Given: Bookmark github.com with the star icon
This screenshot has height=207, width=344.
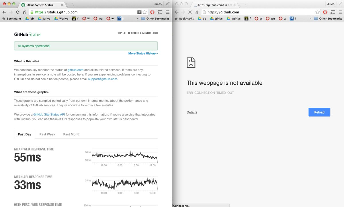Looking at the screenshot, I should 318,12.
